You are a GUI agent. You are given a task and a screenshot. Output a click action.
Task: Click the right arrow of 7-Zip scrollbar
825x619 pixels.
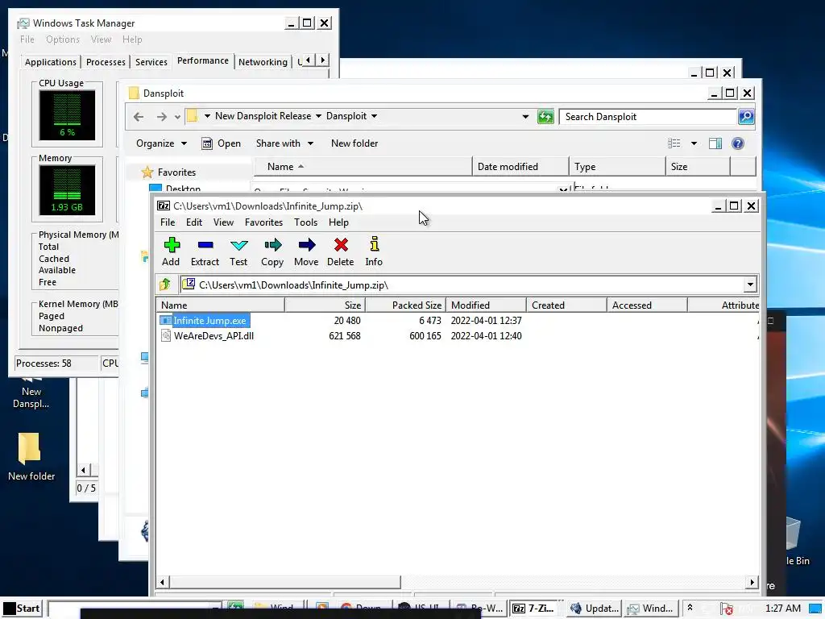752,582
